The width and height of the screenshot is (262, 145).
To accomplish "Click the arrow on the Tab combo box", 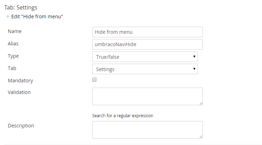I will (x=194, y=69).
